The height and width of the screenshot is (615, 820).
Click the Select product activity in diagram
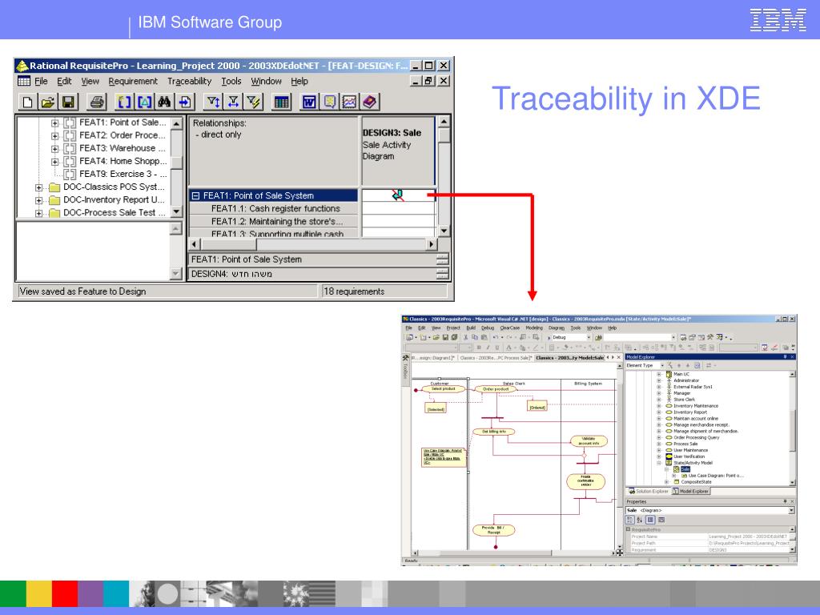point(443,389)
